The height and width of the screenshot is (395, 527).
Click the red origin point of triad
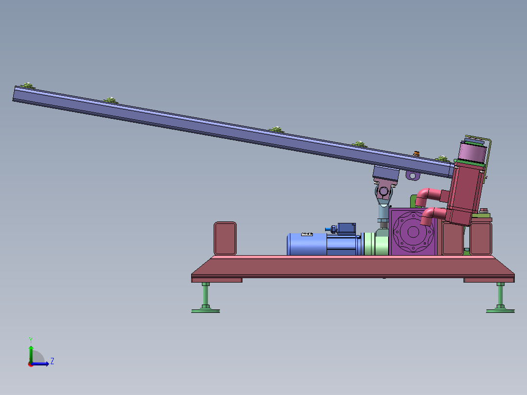[31, 364]
